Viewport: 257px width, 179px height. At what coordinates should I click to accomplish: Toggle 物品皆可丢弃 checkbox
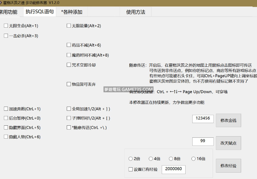[x=69, y=84]
